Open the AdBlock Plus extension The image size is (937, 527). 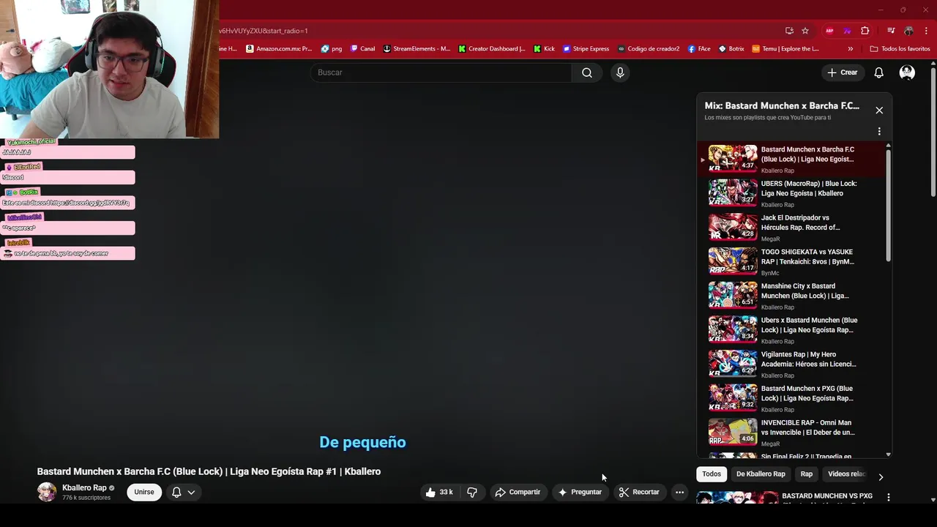829,31
